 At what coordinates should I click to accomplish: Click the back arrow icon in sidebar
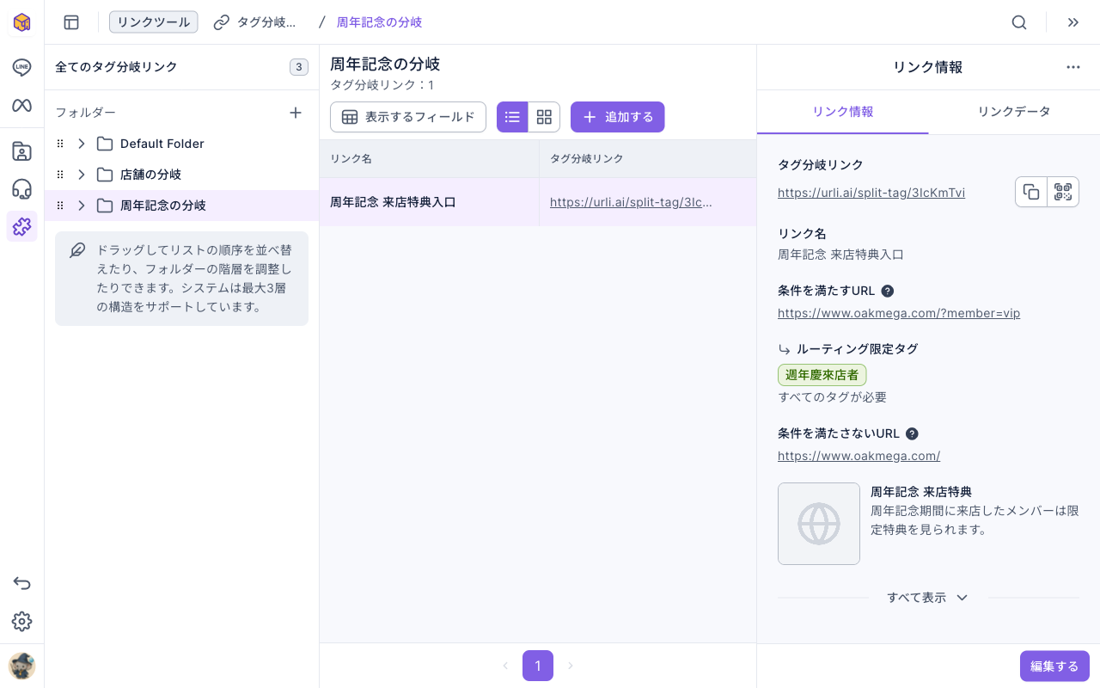tap(21, 583)
